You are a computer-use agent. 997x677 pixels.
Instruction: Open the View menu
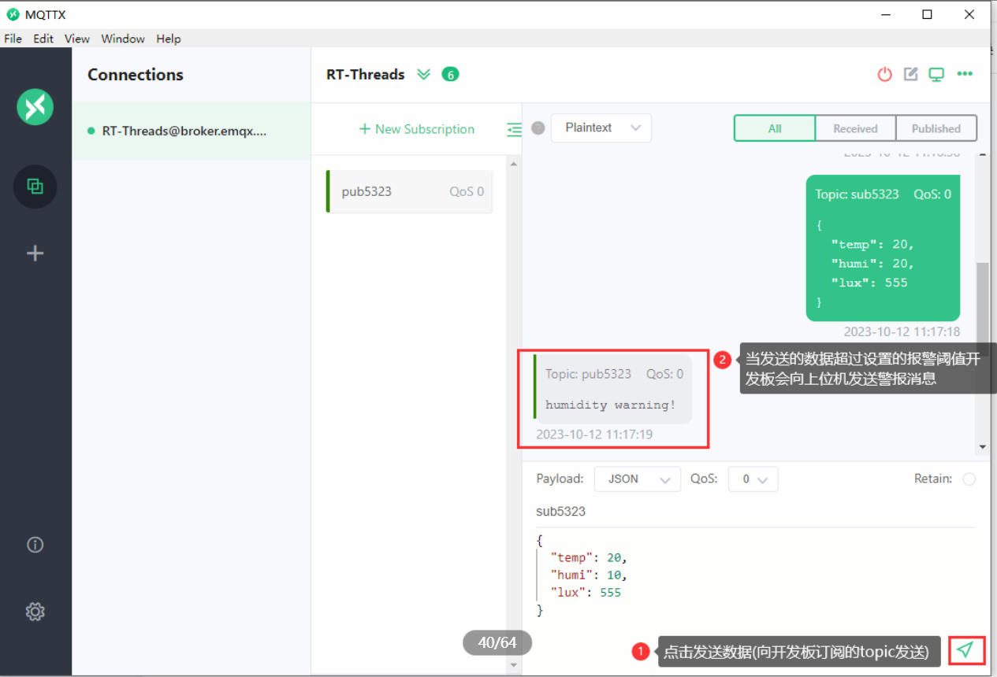coord(77,39)
